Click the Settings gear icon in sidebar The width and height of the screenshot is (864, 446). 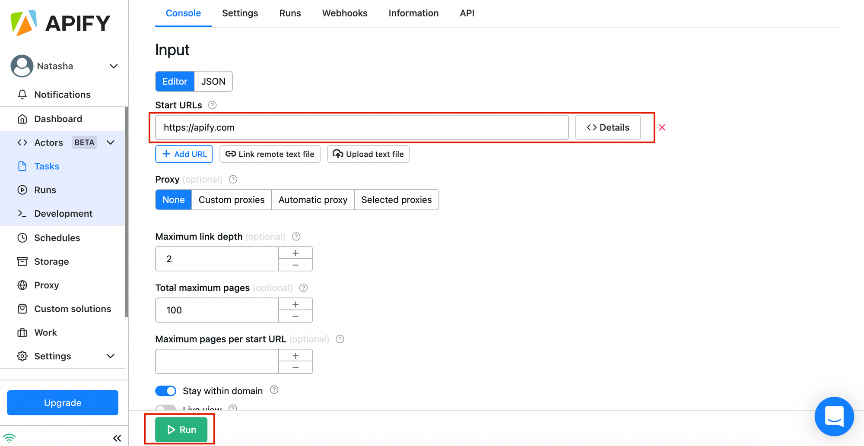click(x=22, y=356)
